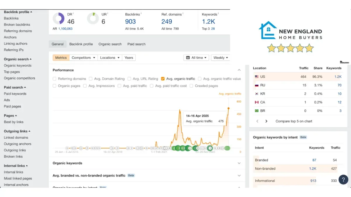Click the UR donut chart icon

93,18
